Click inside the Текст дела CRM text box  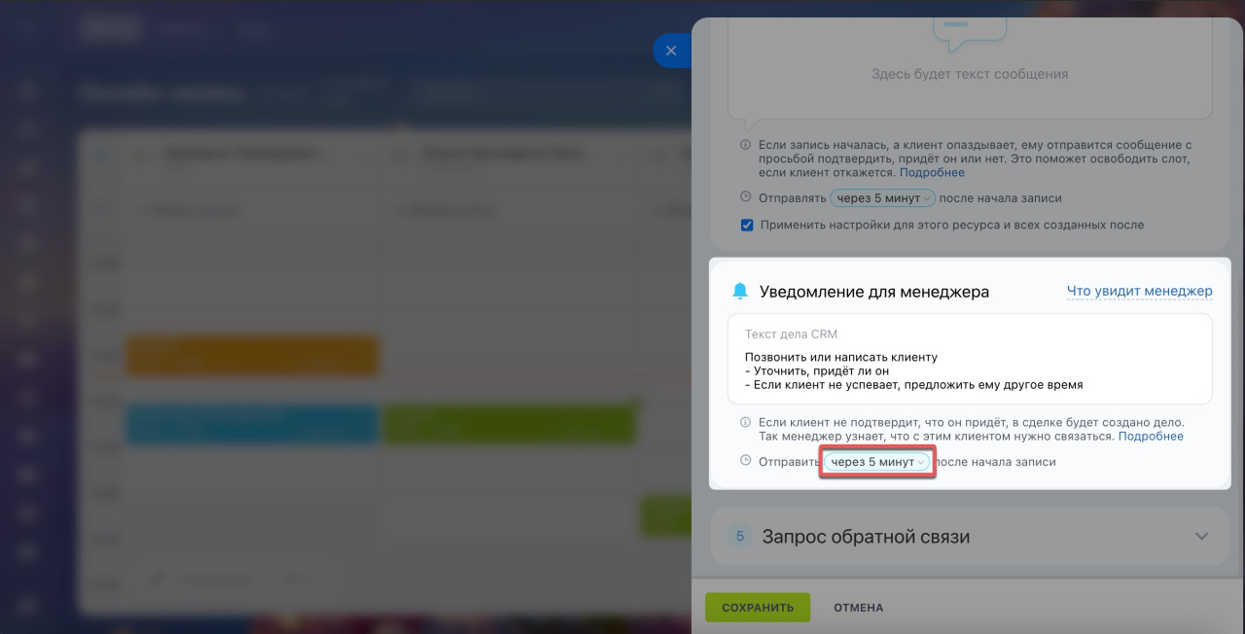click(970, 359)
